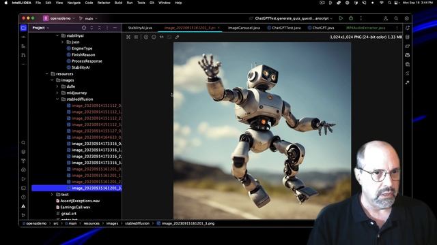Toggle grid lines in image viewer toolbar
The image size is (437, 245).
(136, 37)
